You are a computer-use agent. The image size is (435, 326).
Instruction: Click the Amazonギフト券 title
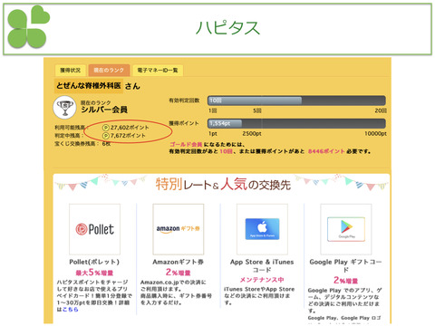coord(178,262)
